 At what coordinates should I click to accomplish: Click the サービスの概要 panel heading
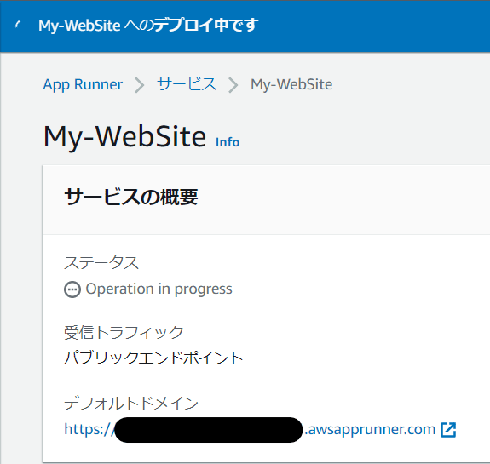[x=131, y=197]
